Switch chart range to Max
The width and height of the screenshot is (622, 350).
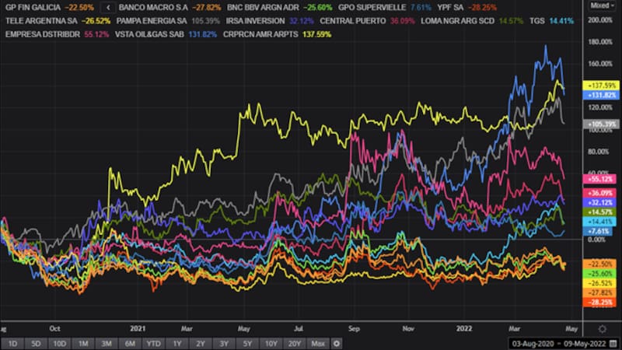318,343
